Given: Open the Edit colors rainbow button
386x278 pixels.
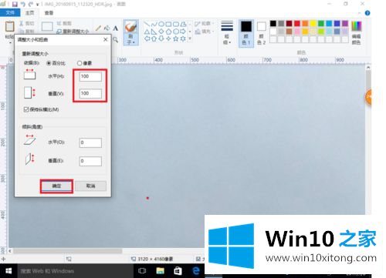Looking at the screenshot, I should (357, 33).
